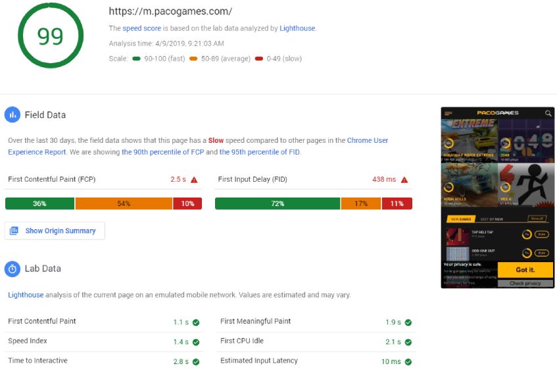The width and height of the screenshot is (557, 370).
Task: Click the red word Slow in description
Action: (x=216, y=140)
